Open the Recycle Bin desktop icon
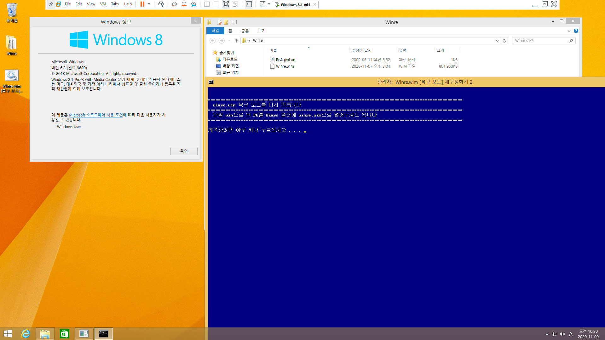 12,13
